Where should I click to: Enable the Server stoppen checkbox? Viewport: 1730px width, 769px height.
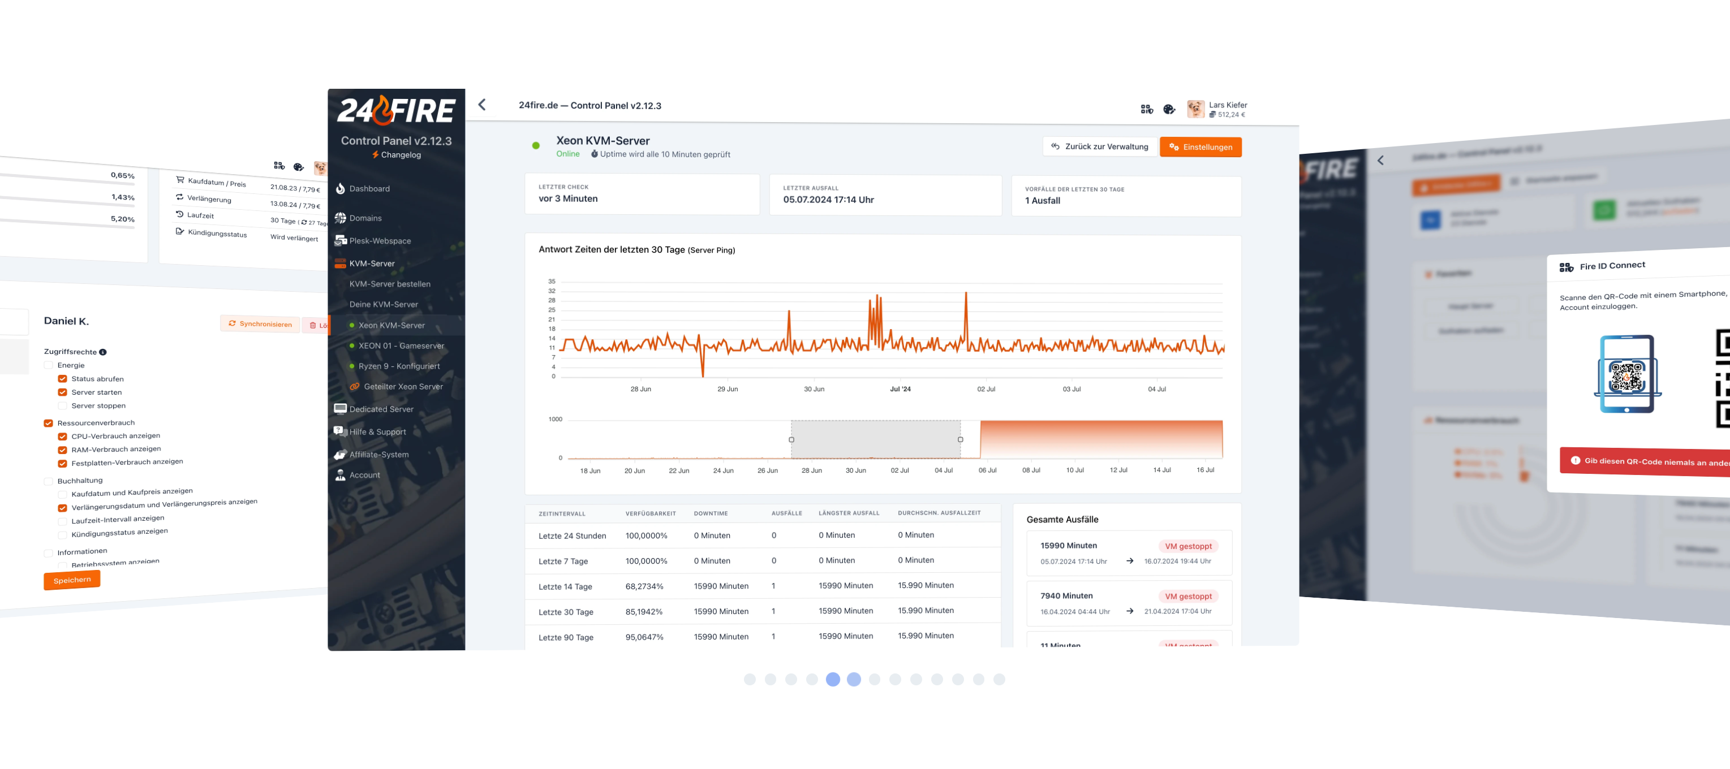click(62, 406)
